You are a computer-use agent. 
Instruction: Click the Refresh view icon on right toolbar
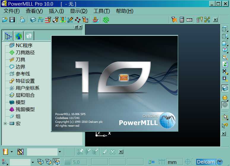(x=225, y=64)
